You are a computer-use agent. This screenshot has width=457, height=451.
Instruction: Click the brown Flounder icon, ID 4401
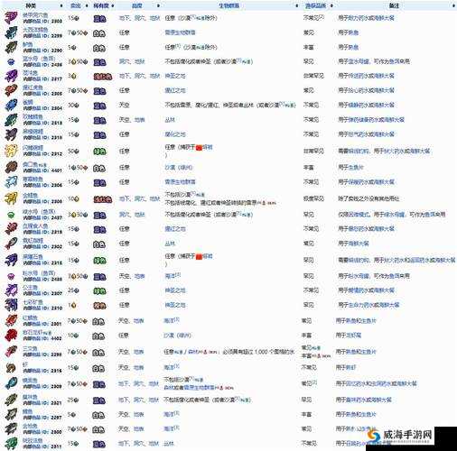[x=11, y=167]
